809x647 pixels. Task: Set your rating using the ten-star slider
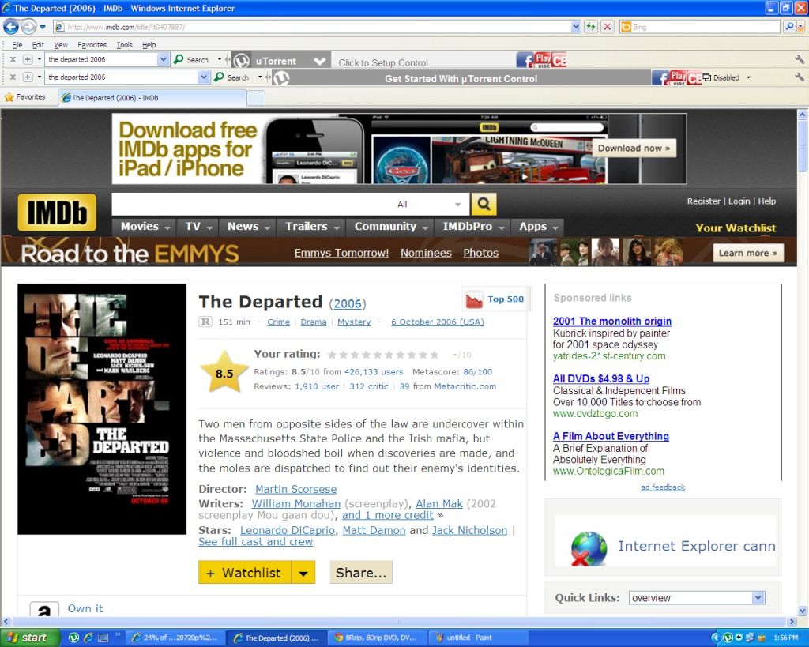click(383, 355)
